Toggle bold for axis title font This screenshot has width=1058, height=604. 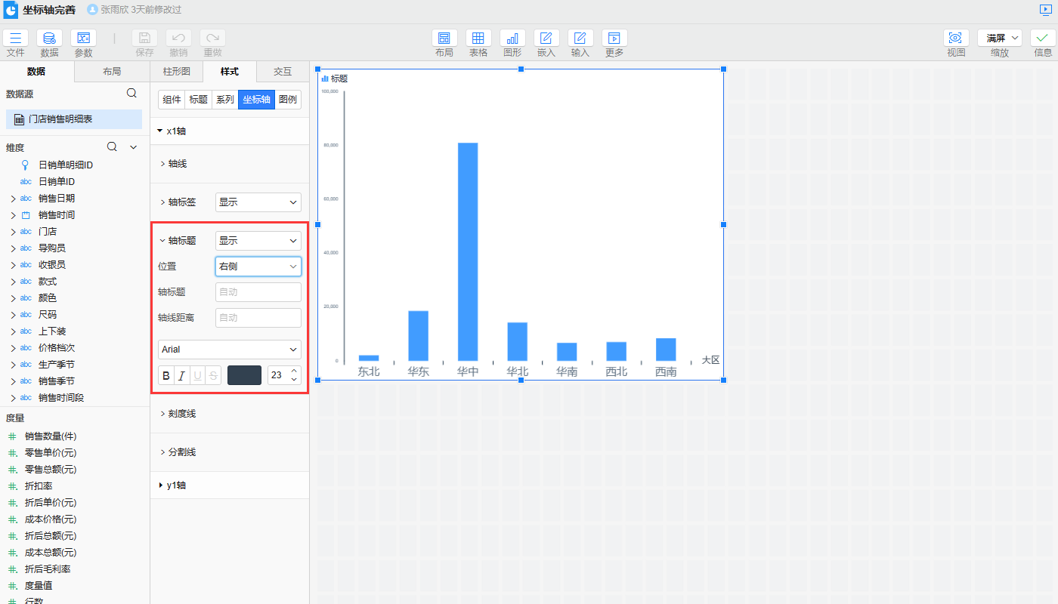click(166, 375)
